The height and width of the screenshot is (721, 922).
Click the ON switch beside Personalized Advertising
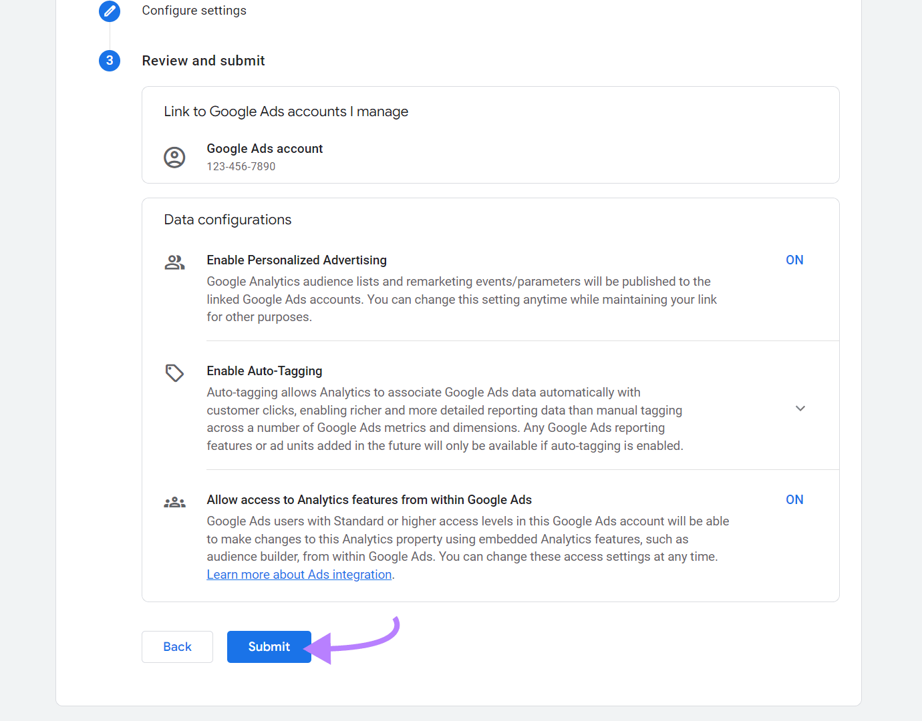(794, 260)
